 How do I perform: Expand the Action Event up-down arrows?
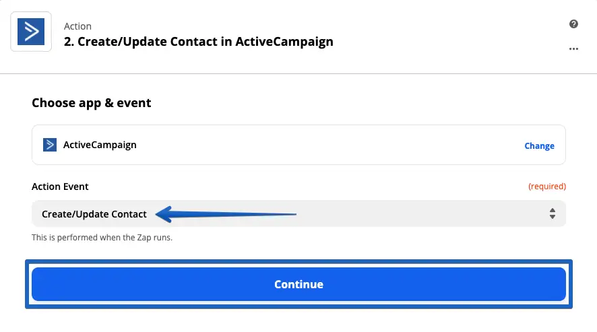point(552,214)
